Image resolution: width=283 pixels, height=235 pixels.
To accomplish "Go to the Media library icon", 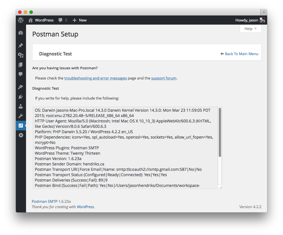I will tap(21, 55).
